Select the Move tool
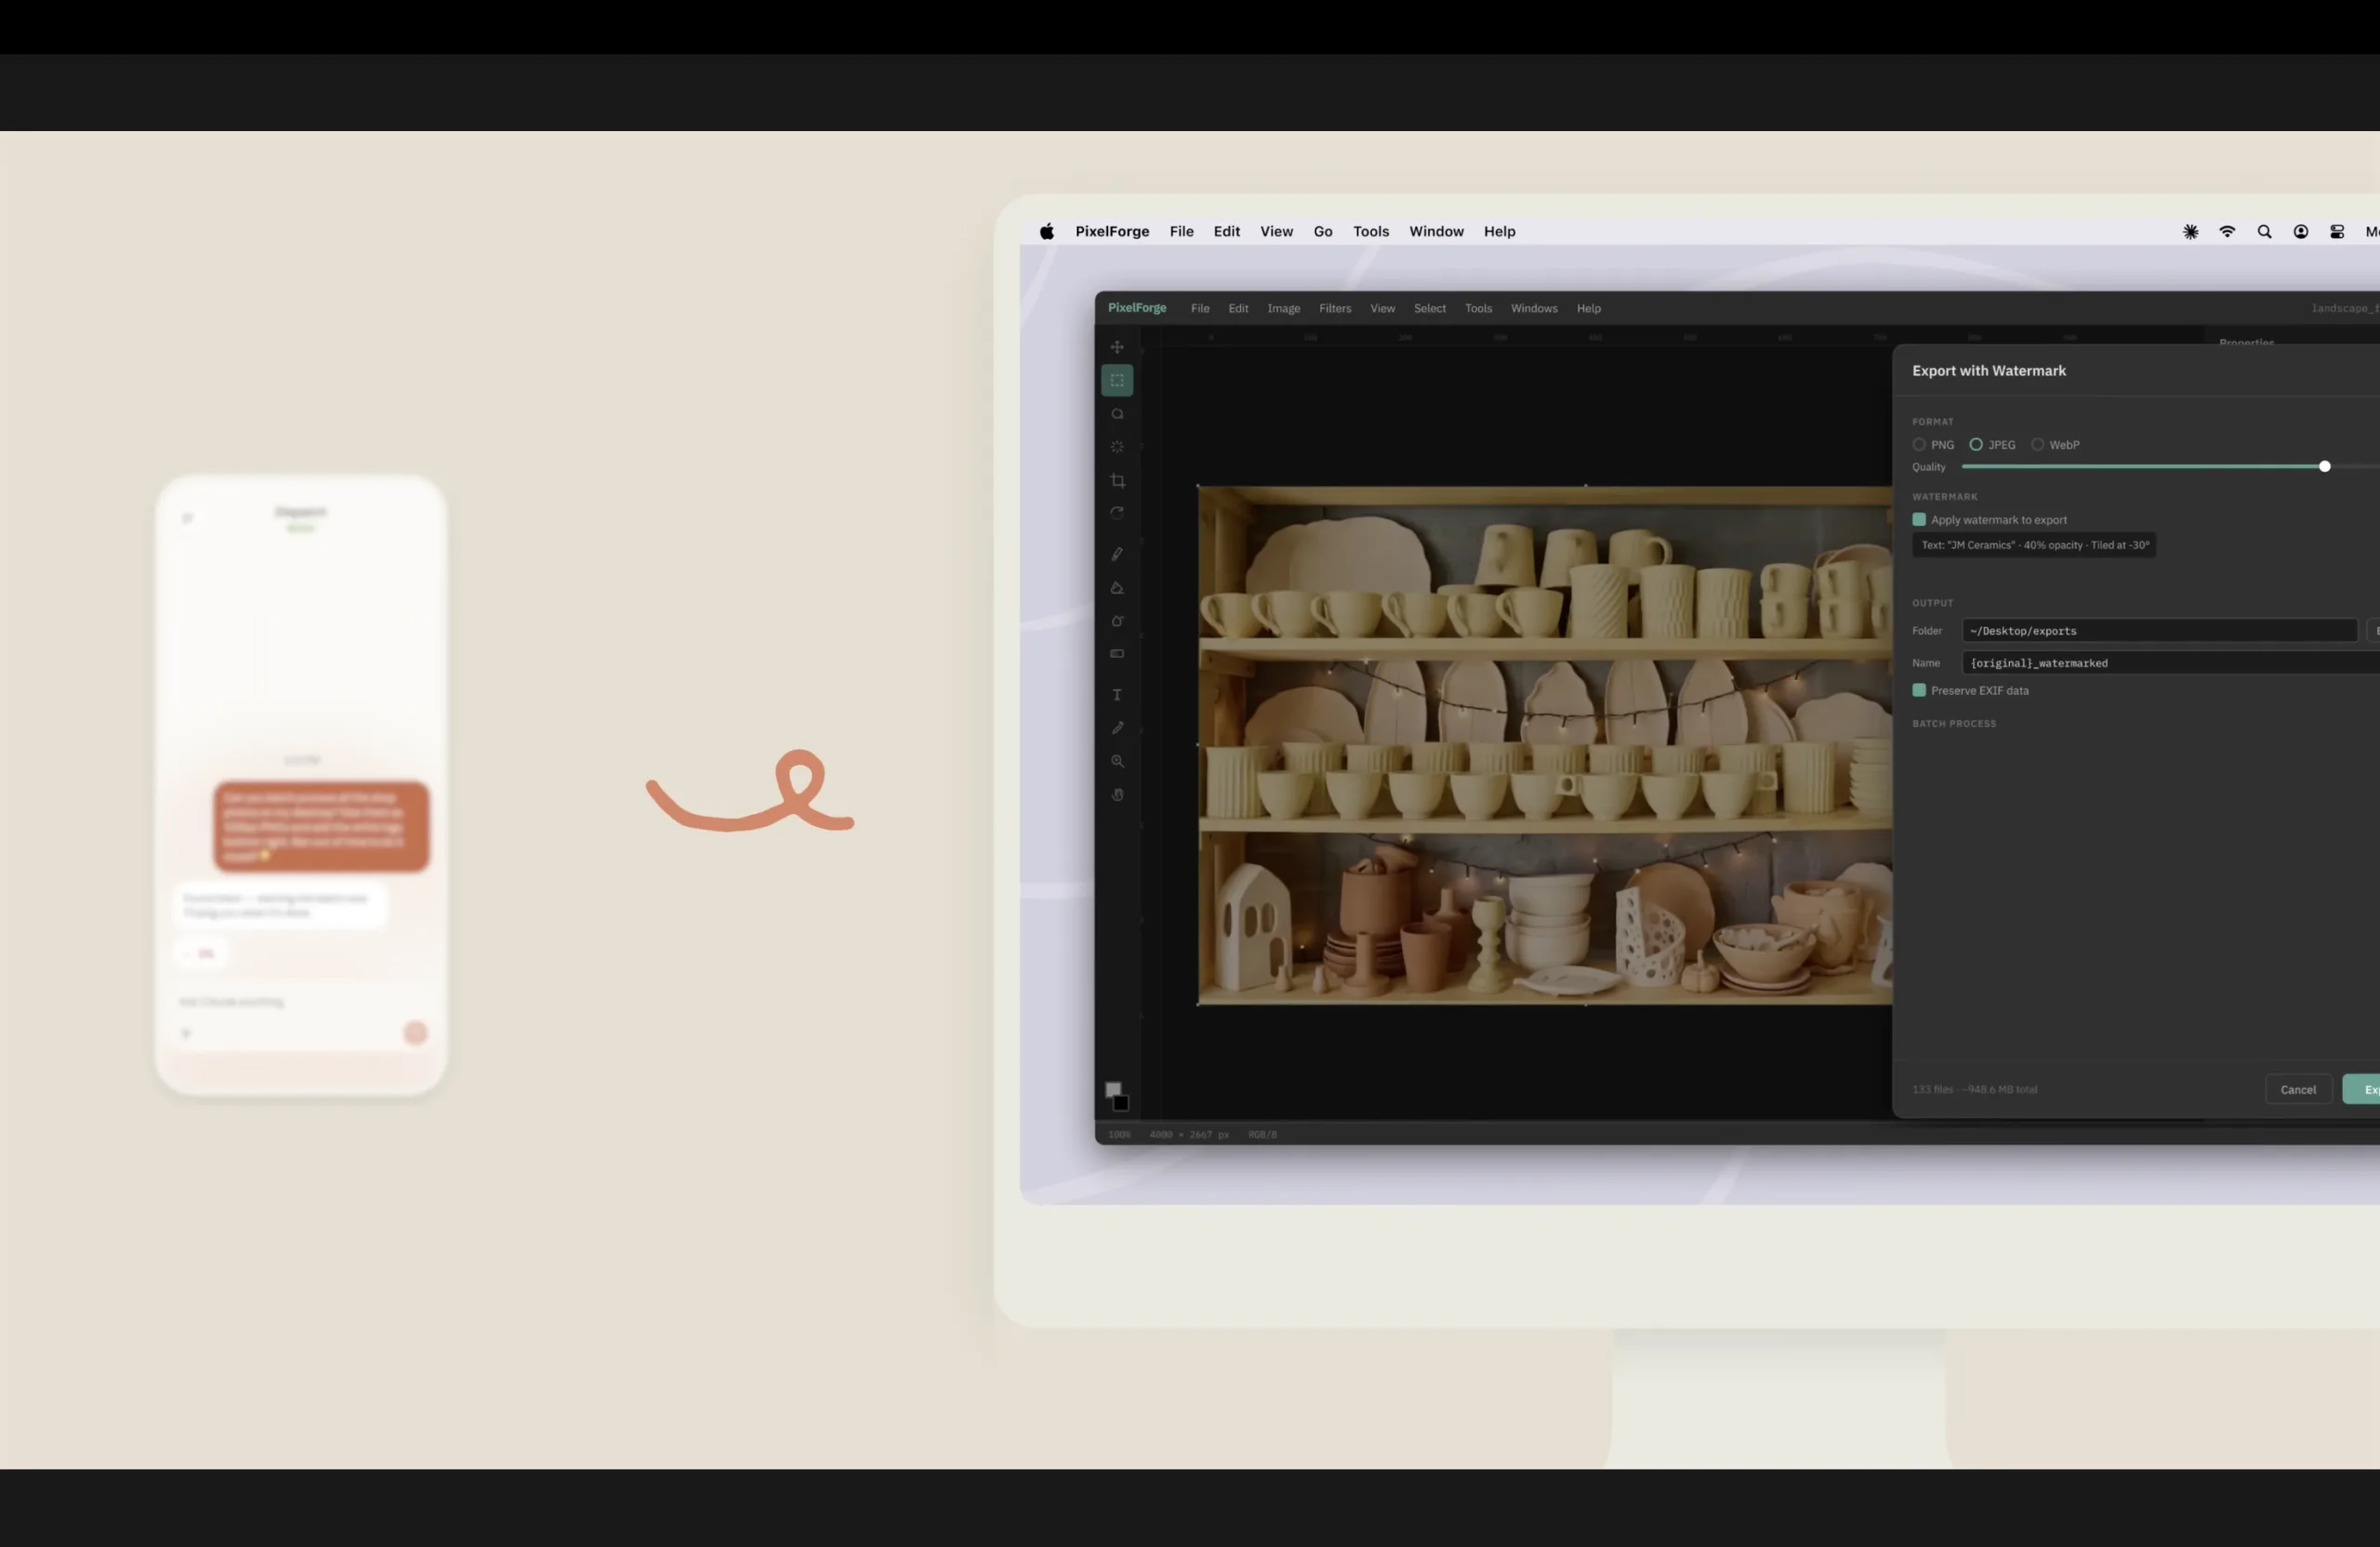This screenshot has height=1547, width=2380. 1117,347
